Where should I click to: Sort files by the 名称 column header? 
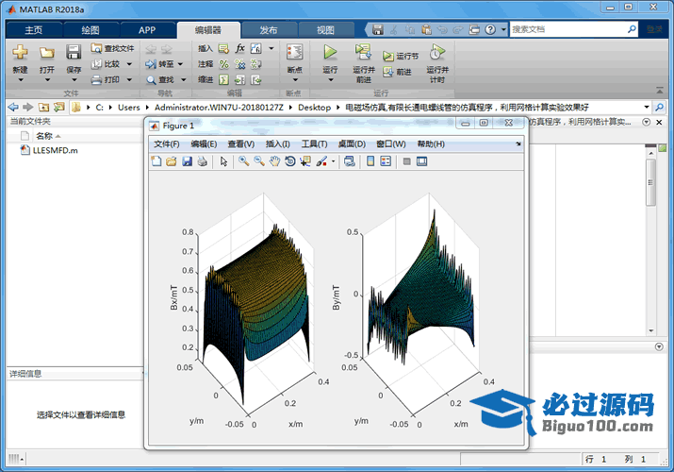coord(44,136)
